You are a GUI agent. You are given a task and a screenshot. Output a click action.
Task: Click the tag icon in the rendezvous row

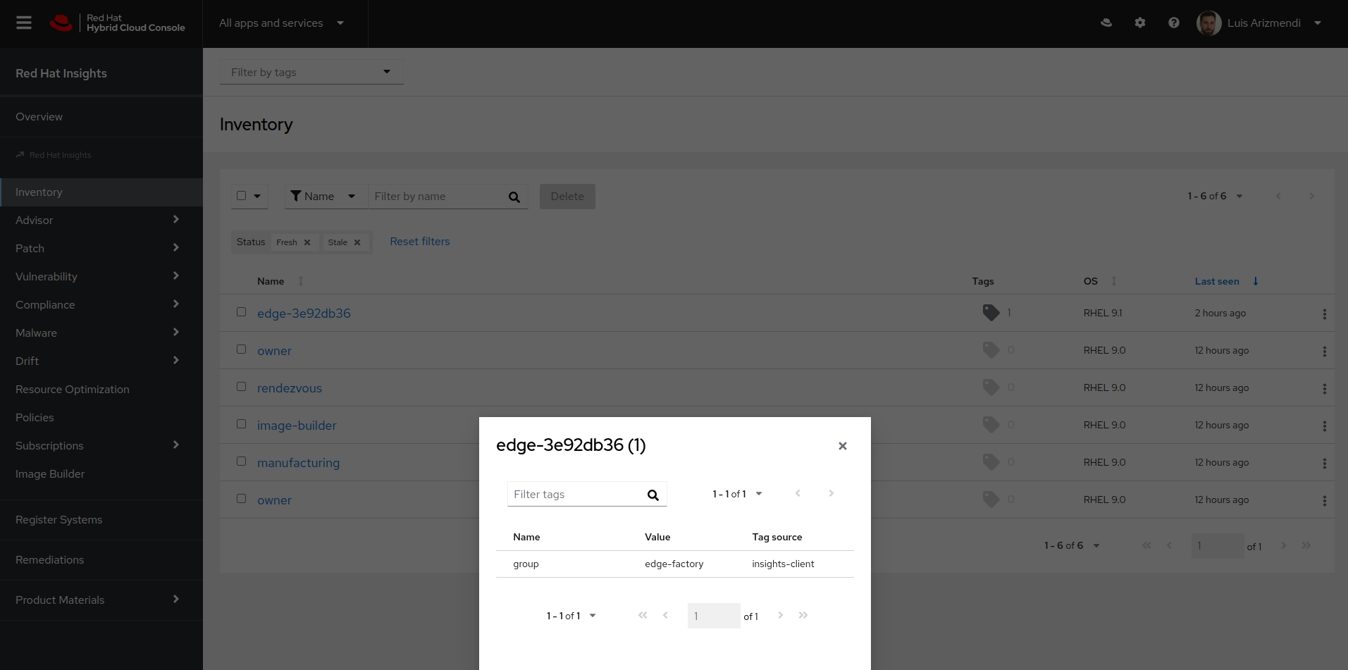click(991, 387)
